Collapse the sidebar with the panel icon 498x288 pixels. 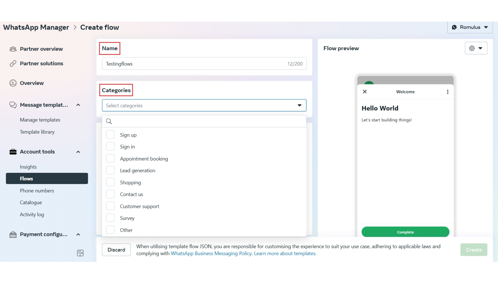coord(80,253)
